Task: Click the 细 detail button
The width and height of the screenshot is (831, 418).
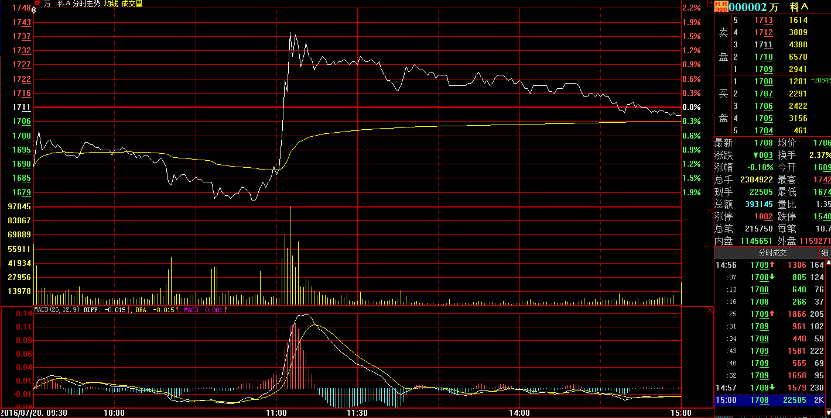Action: click(825, 253)
